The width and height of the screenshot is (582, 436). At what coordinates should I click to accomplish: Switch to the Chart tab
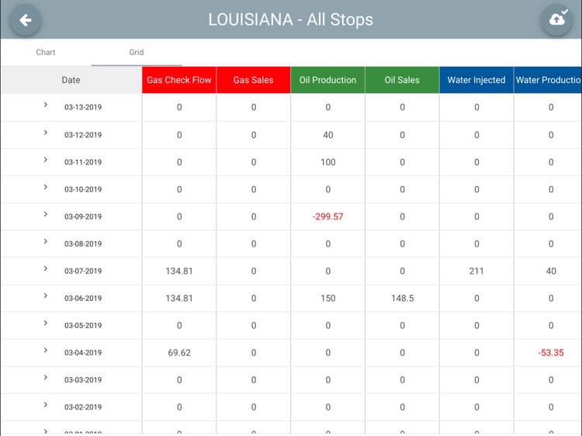pyautogui.click(x=46, y=52)
